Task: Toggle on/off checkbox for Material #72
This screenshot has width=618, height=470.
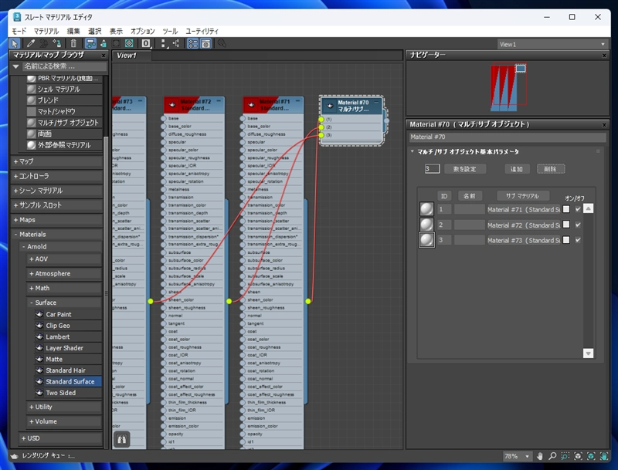Action: click(x=578, y=225)
